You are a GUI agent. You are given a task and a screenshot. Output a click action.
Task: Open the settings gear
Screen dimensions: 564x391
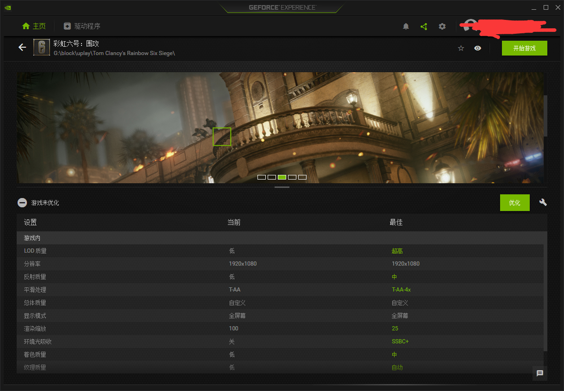442,26
